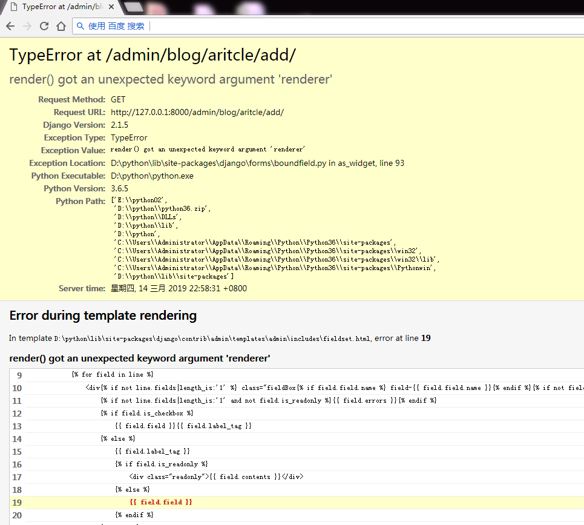Click the browser back arrow
This screenshot has width=584, height=525.
click(10, 26)
